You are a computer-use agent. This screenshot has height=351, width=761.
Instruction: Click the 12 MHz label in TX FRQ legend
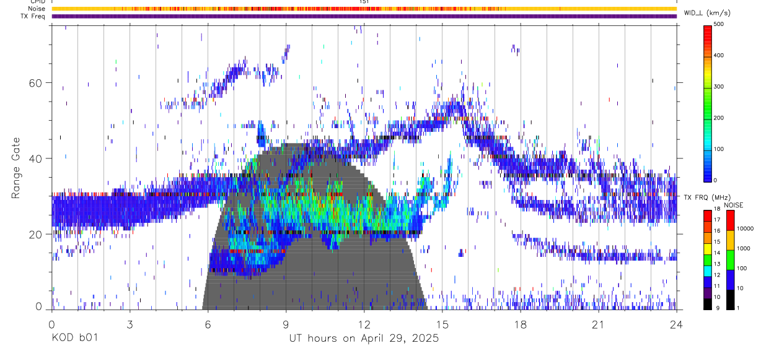717,275
